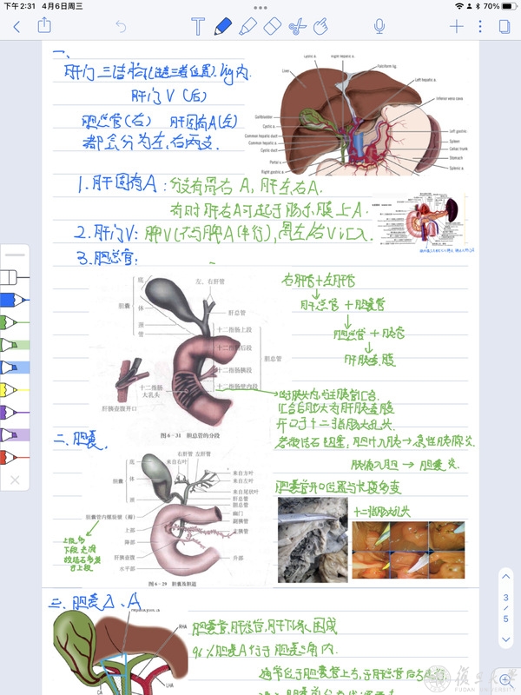This screenshot has height=695, width=521.
Task: Choose the yellow pencil preset
Action: pos(12,388)
